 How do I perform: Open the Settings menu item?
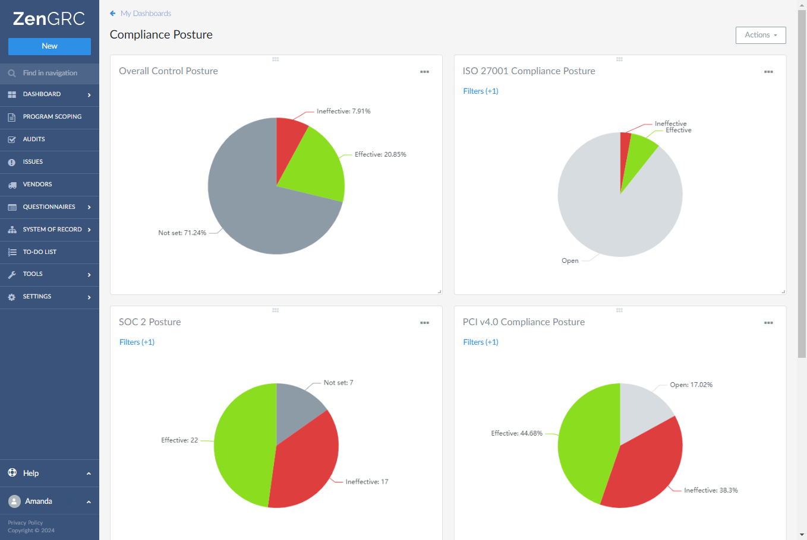[x=37, y=297]
